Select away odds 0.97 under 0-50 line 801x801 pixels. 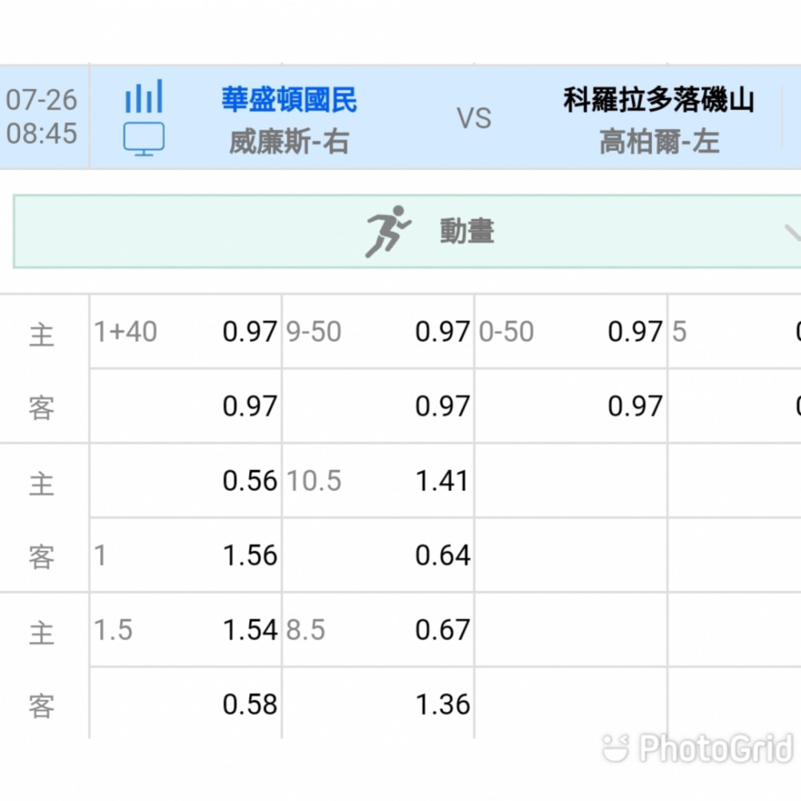(x=635, y=406)
